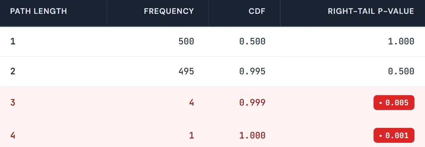Click the CDF column header
Image resolution: width=425 pixels, height=147 pixels.
pyautogui.click(x=257, y=11)
